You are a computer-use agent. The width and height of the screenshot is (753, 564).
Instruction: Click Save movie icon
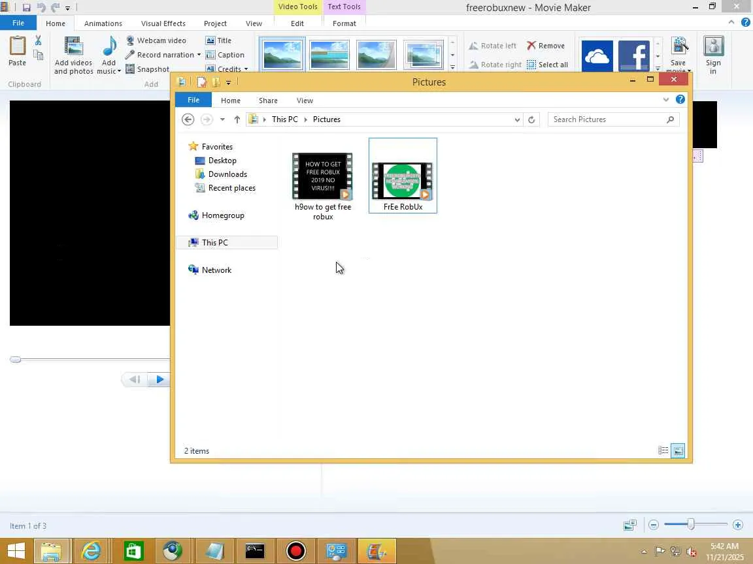pos(679,46)
